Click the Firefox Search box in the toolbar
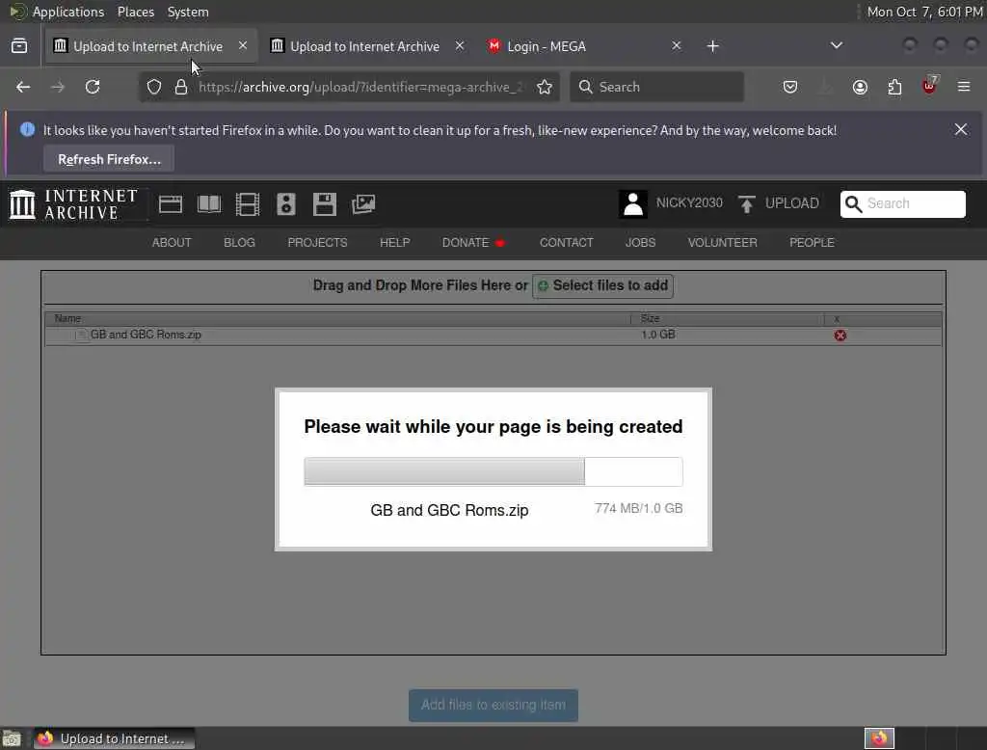The height and width of the screenshot is (750, 987). tap(656, 87)
